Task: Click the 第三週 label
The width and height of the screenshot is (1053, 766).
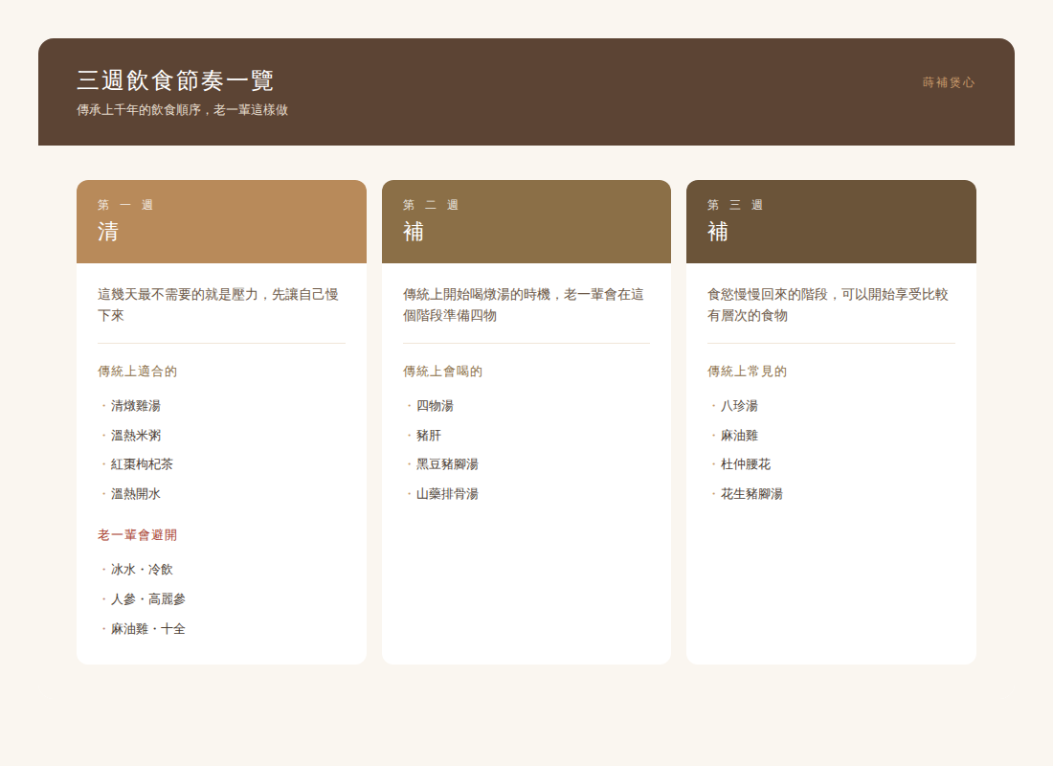Action: coord(734,205)
